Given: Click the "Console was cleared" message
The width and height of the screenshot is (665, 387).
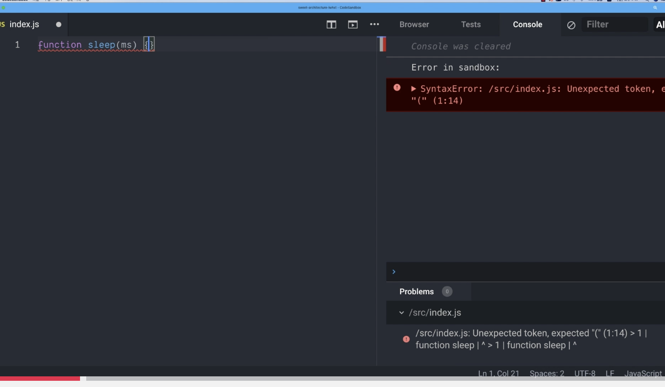Looking at the screenshot, I should 461,46.
